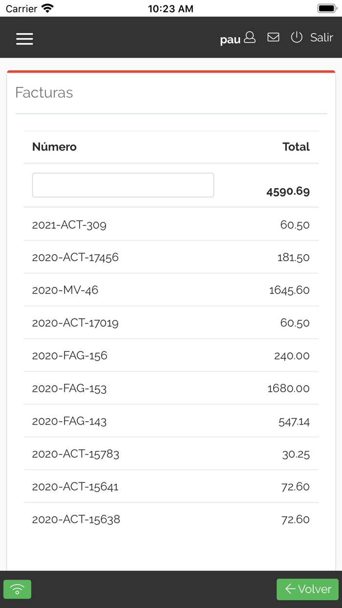Open invoice 2020-FAG-153
The image size is (342, 608).
tap(69, 389)
